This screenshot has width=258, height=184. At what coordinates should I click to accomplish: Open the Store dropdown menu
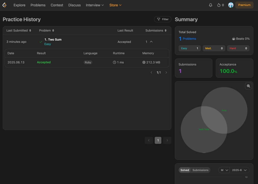[x=115, y=5]
